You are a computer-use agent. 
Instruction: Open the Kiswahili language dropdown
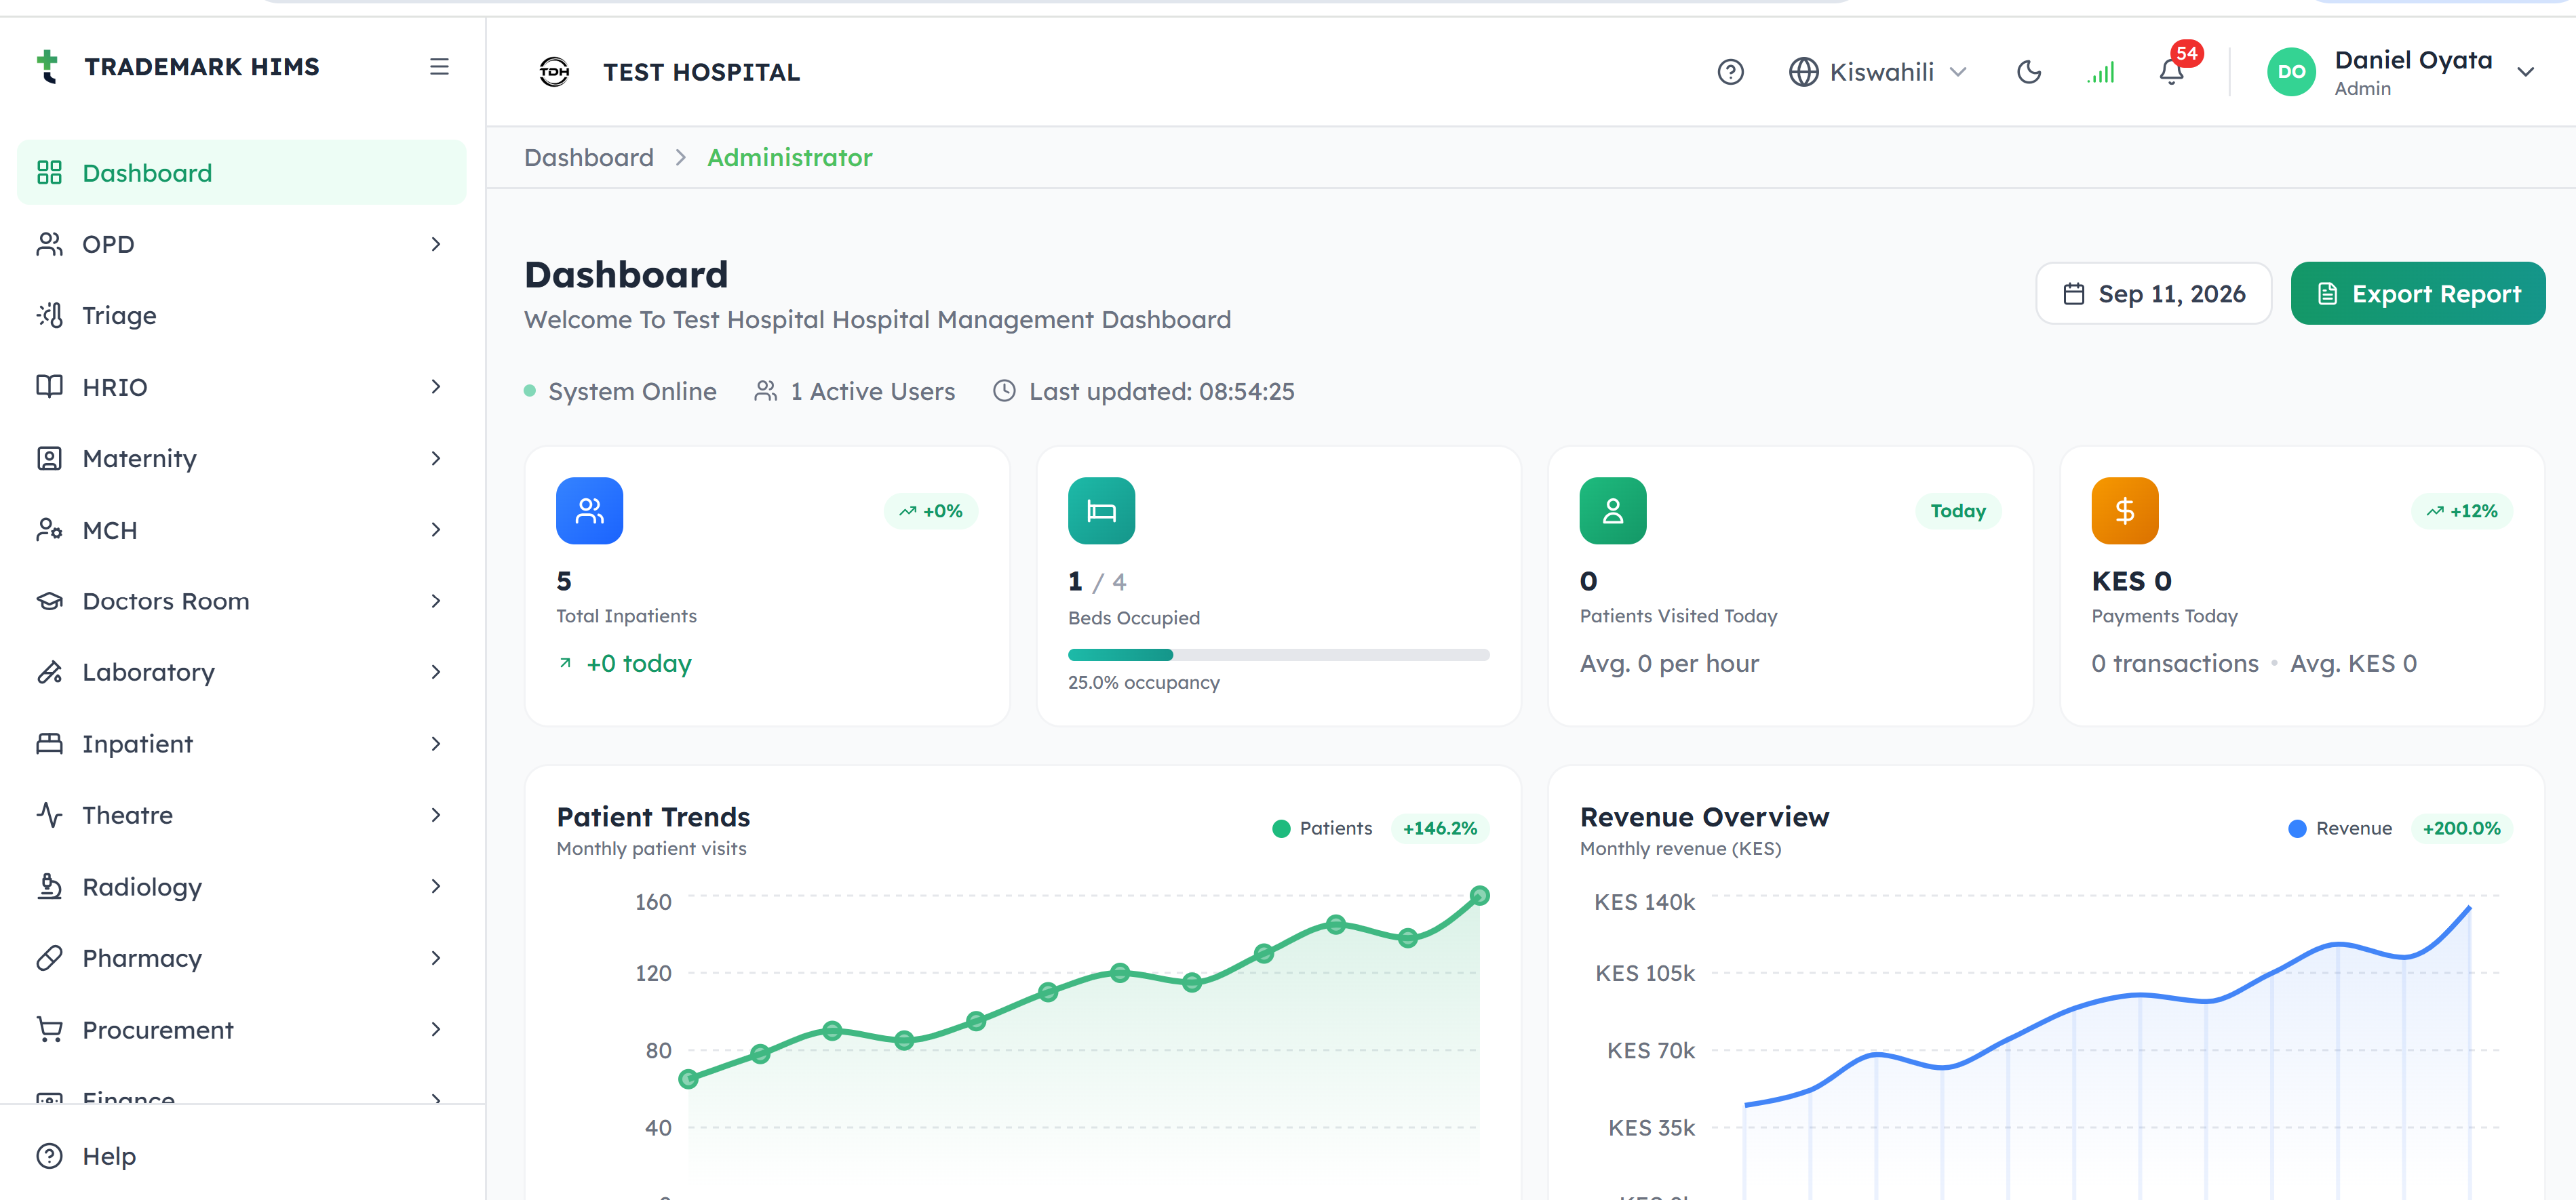[x=1878, y=72]
